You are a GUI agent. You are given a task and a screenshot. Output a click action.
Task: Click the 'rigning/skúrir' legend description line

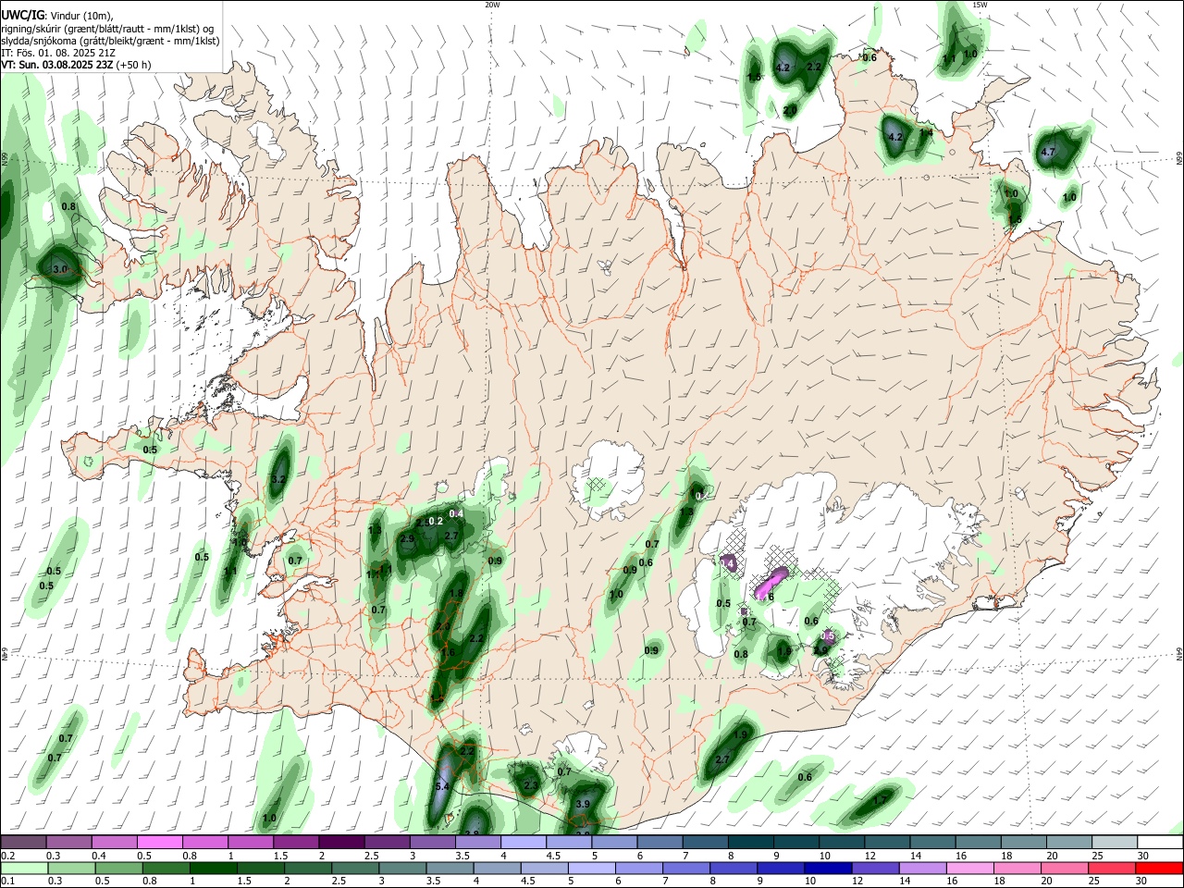107,29
